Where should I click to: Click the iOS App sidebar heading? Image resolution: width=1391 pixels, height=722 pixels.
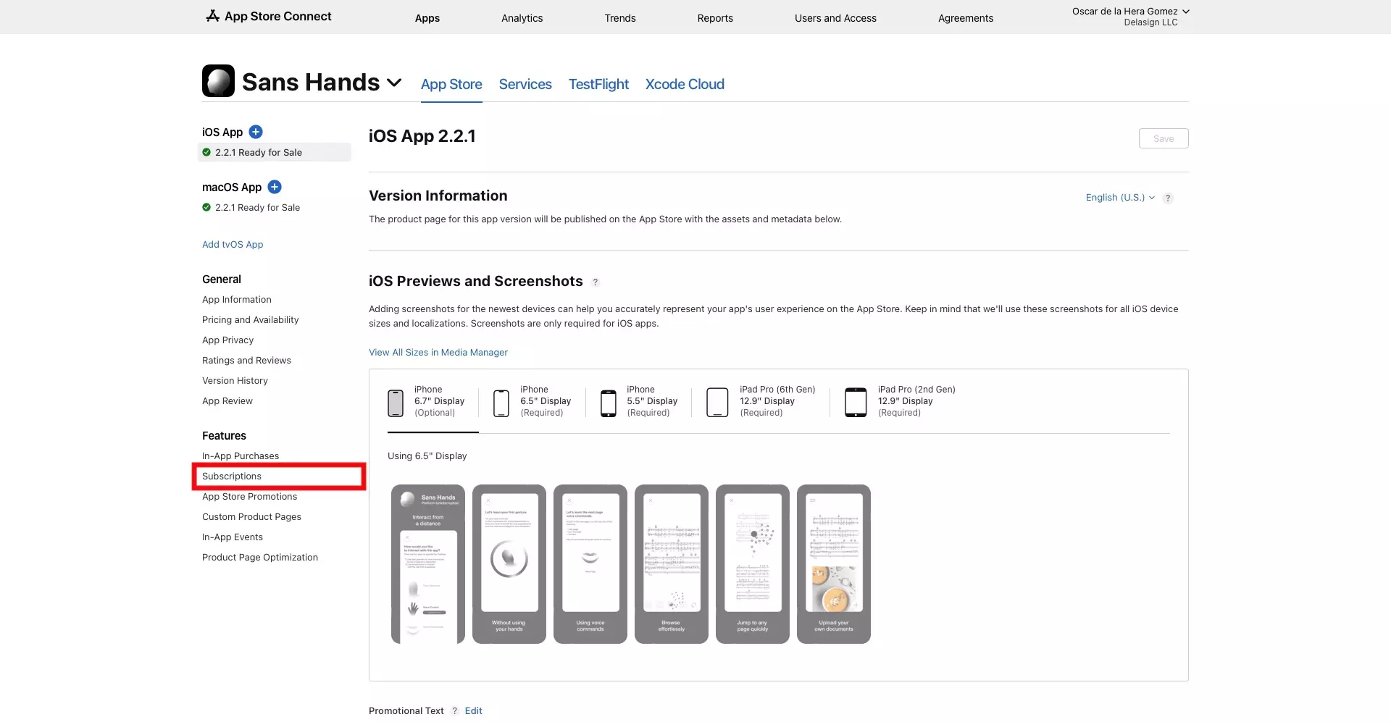[222, 133]
